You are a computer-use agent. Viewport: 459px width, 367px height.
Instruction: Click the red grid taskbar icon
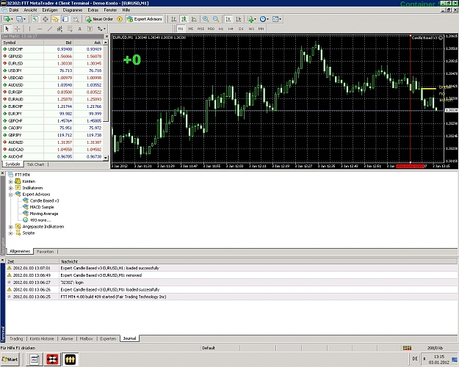52,359
